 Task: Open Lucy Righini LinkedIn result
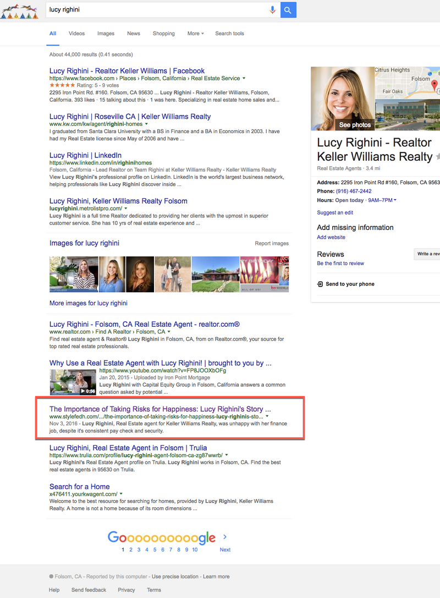(85, 155)
